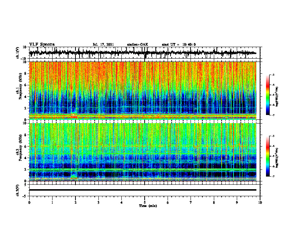This screenshot has width=293, height=227.
Task: Click the "VLF Spectra" title text
Action: pos(42,45)
